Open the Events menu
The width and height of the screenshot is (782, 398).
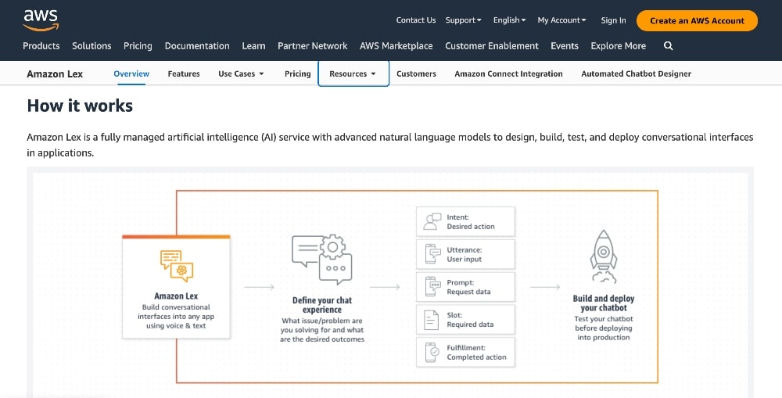(565, 46)
